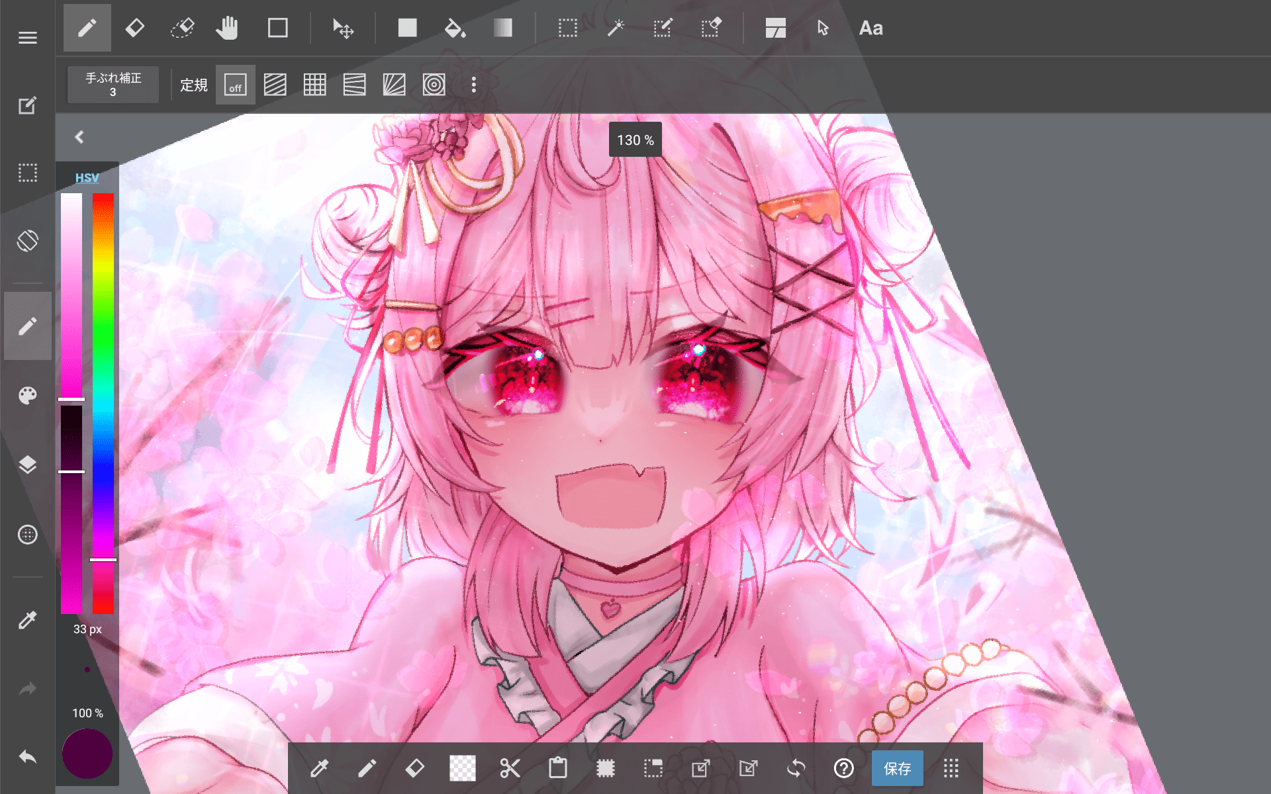Enable the horizontal perspective lines ruler
Viewport: 1271px width, 794px height.
[x=355, y=85]
